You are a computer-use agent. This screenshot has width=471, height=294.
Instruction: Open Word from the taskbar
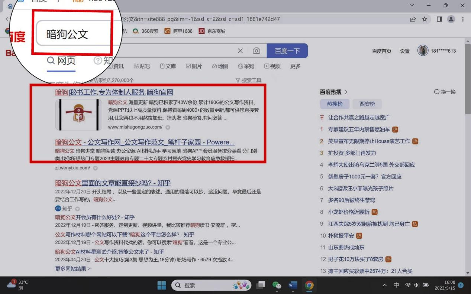[x=293, y=285]
